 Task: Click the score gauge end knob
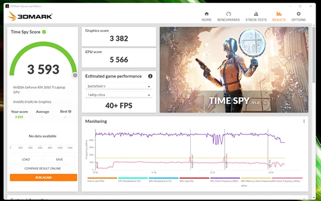pos(75,75)
